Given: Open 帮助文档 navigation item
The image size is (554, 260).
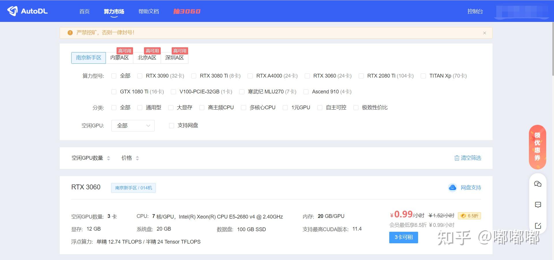Looking at the screenshot, I should coord(149,11).
